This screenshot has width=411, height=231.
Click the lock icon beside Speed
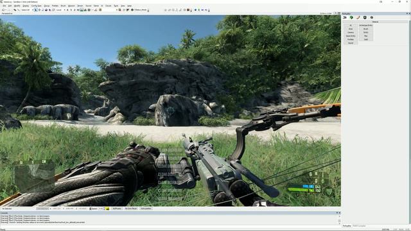pos(91,209)
